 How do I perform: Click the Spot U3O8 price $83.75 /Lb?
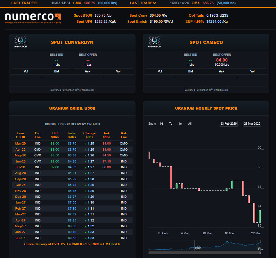point(103,15)
